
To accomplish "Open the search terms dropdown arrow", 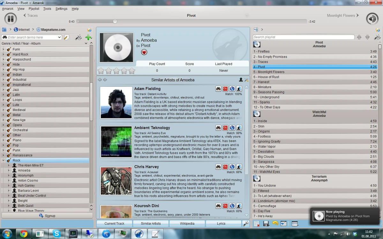I will coord(60,37).
